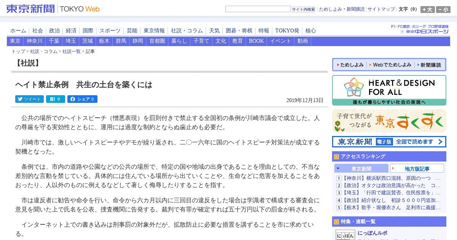Select 静岡 in the regional bar
This screenshot has height=240, width=457.
[138, 41]
